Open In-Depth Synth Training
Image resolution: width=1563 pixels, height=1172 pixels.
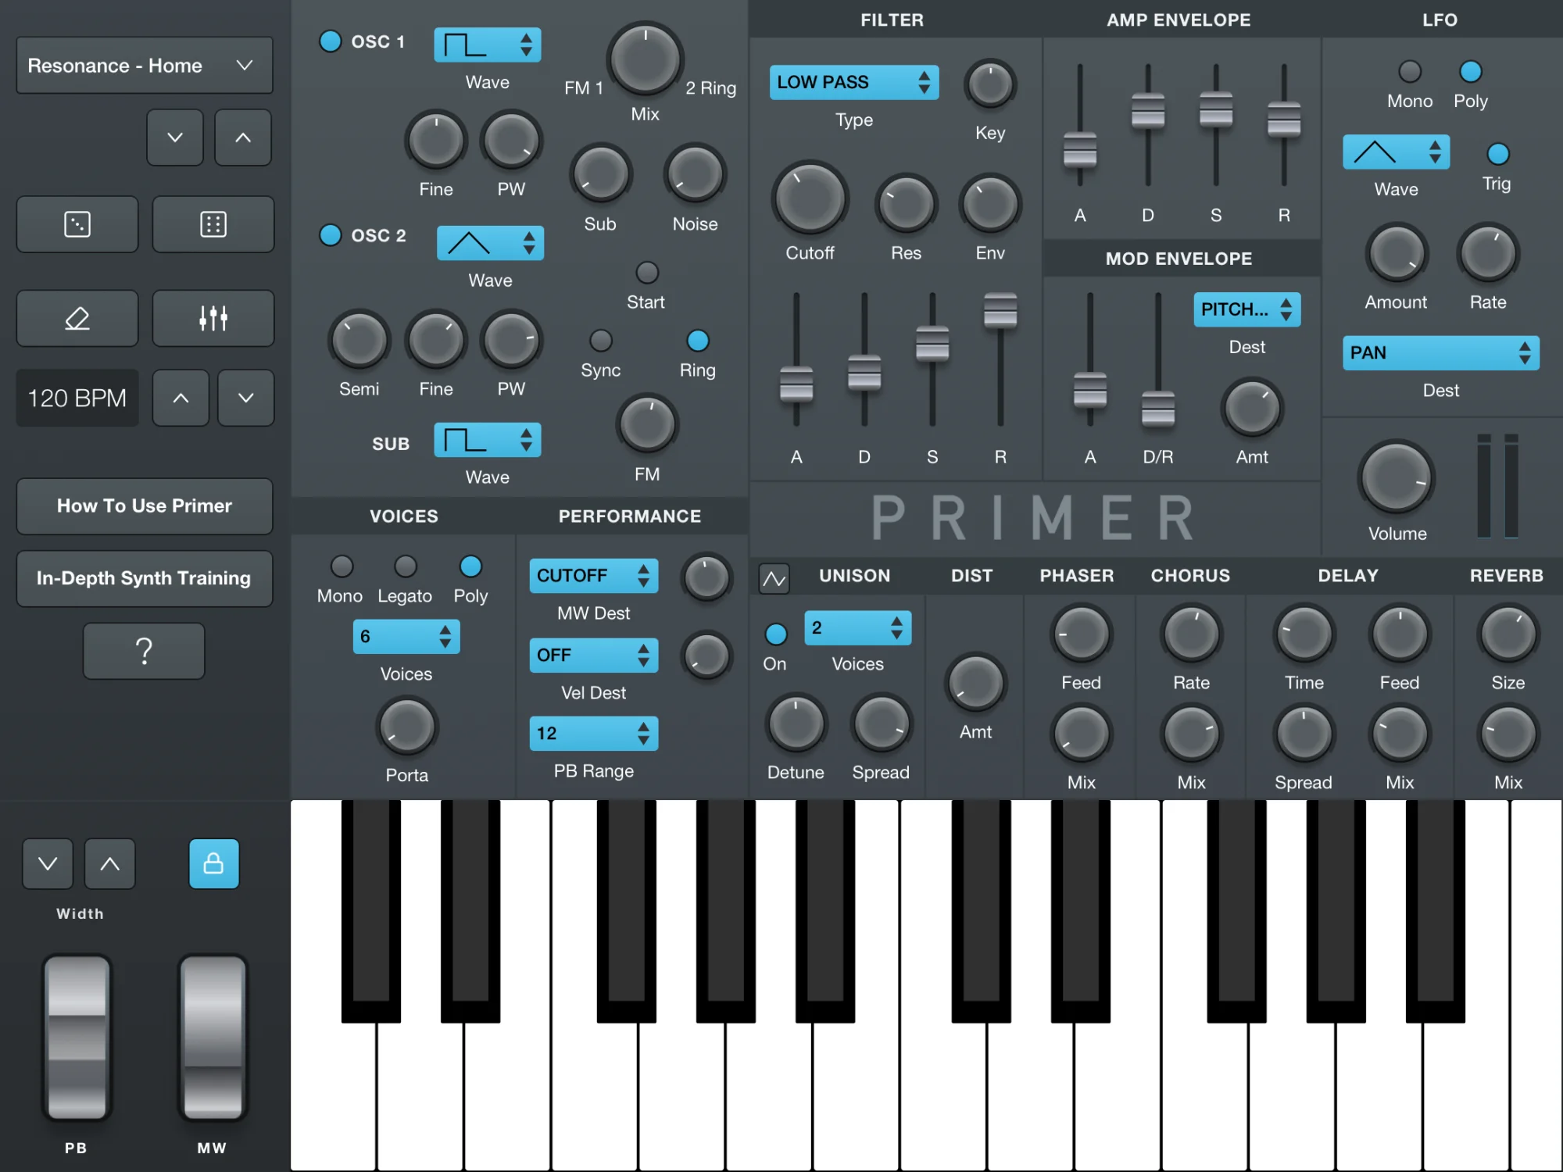click(145, 578)
